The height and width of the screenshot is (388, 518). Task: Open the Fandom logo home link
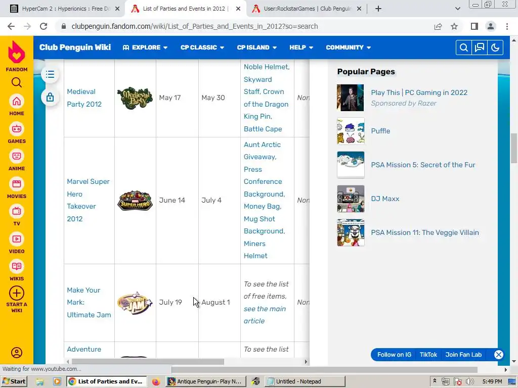click(x=17, y=56)
